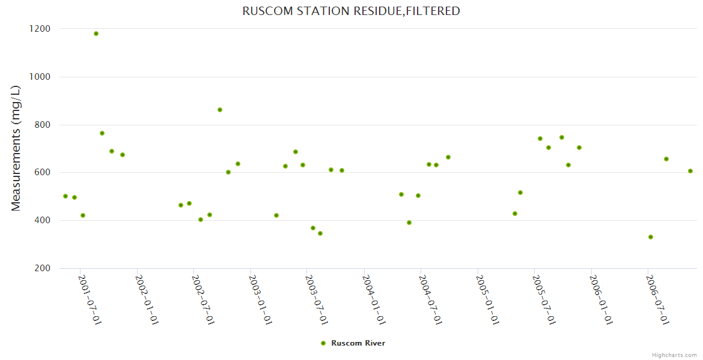The image size is (703, 360).
Task: Click the green Ruscom River legend marker
Action: [323, 343]
